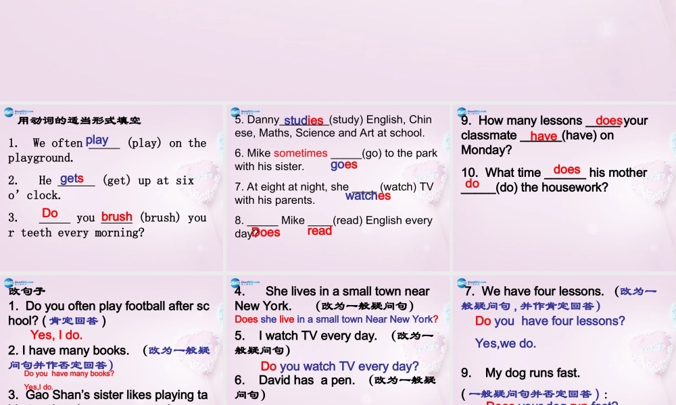Click the red 'does' before 'your classmate'
The height and width of the screenshot is (405, 676).
[609, 121]
